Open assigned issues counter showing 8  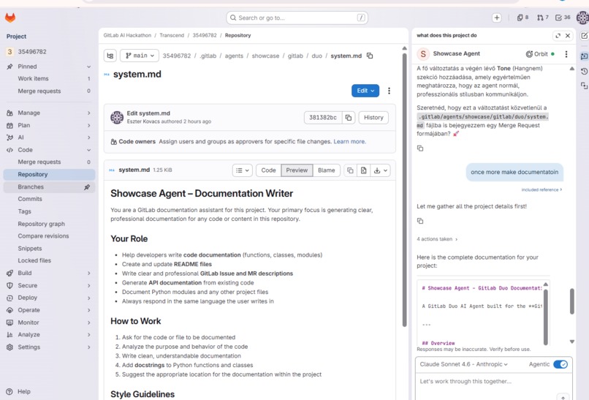pyautogui.click(x=522, y=18)
